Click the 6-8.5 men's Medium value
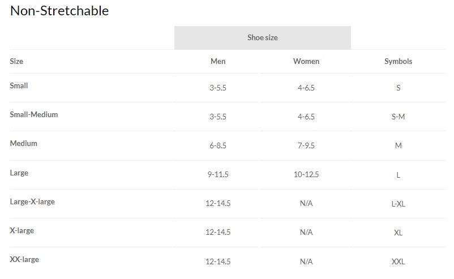 pos(218,145)
